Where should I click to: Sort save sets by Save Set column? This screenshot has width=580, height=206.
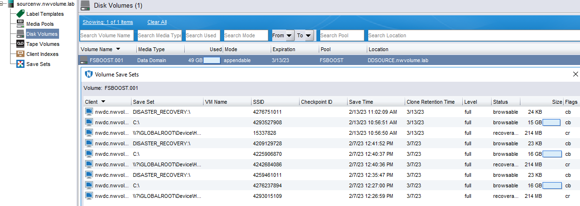pyautogui.click(x=167, y=102)
